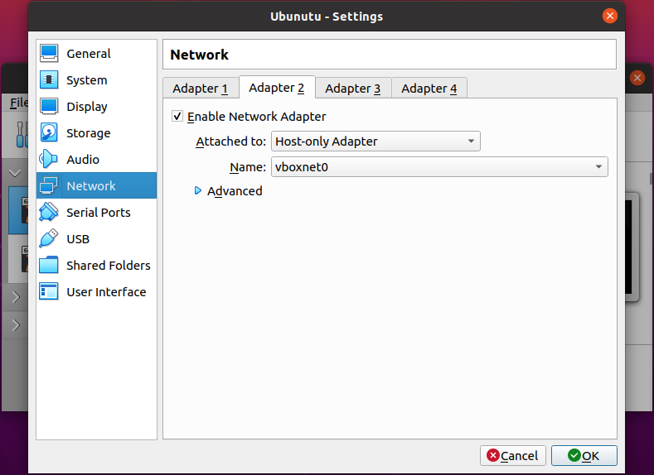This screenshot has width=654, height=475.
Task: Click the System chip icon
Action: point(49,79)
